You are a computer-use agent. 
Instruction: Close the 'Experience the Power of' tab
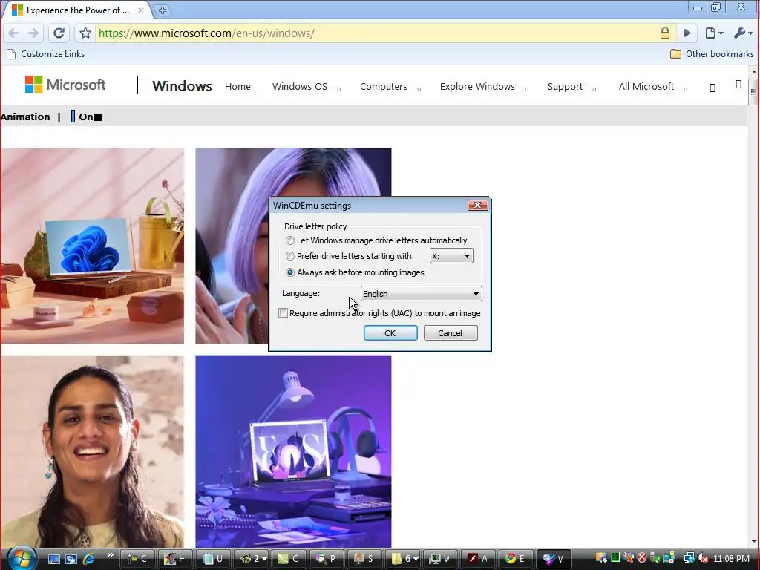[x=140, y=10]
